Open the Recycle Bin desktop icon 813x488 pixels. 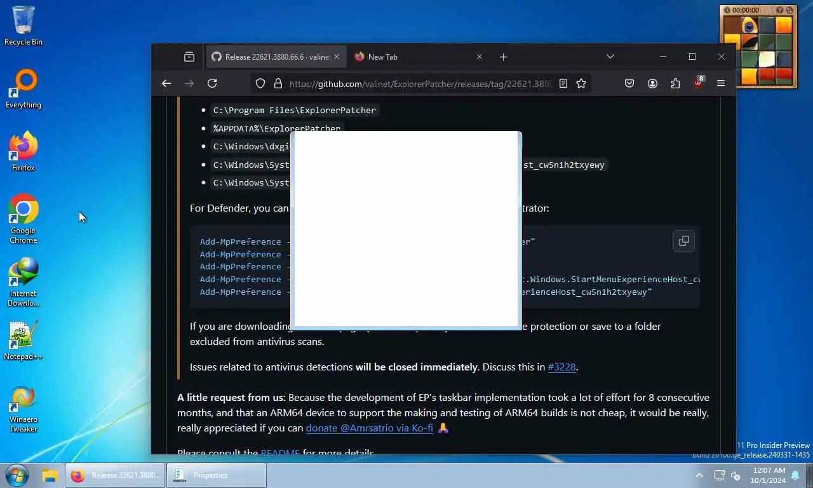(24, 25)
